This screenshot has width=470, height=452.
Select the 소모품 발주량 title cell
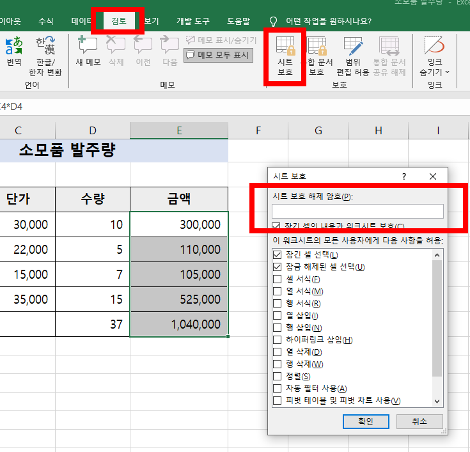[114, 150]
